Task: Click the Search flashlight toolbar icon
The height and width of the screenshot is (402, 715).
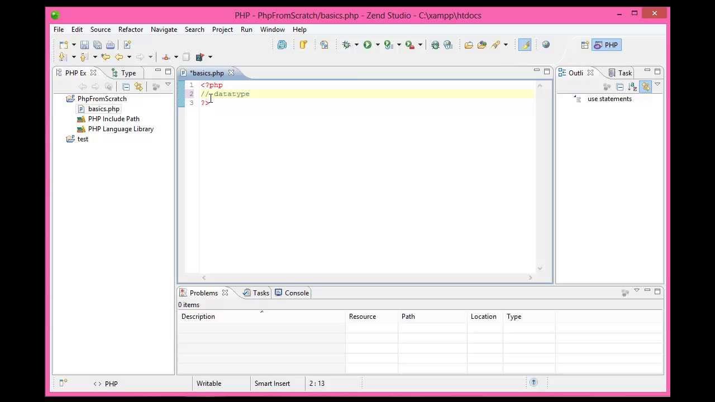Action: 495,45
